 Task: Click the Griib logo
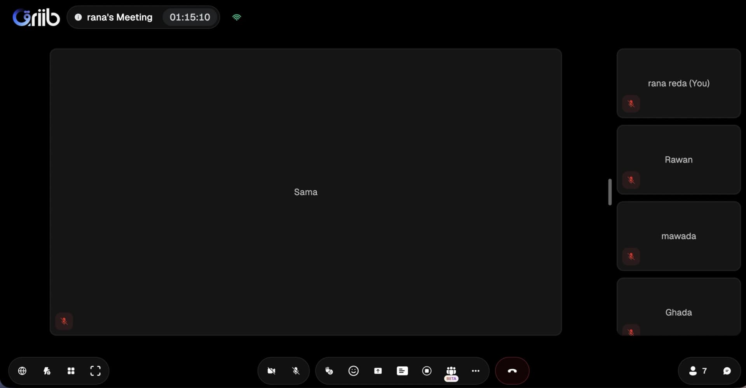[36, 17]
